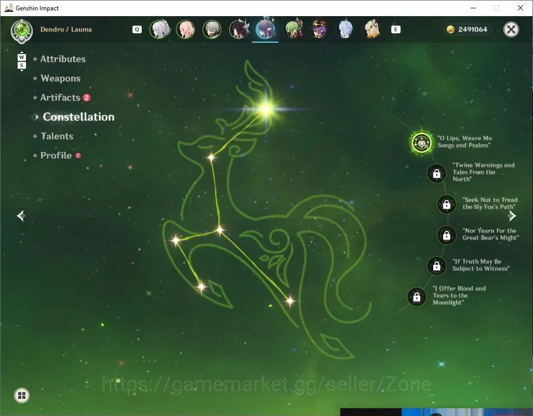Click the W/S menu navigation key indicator
Screen dimensions: 533x416
point(22,61)
